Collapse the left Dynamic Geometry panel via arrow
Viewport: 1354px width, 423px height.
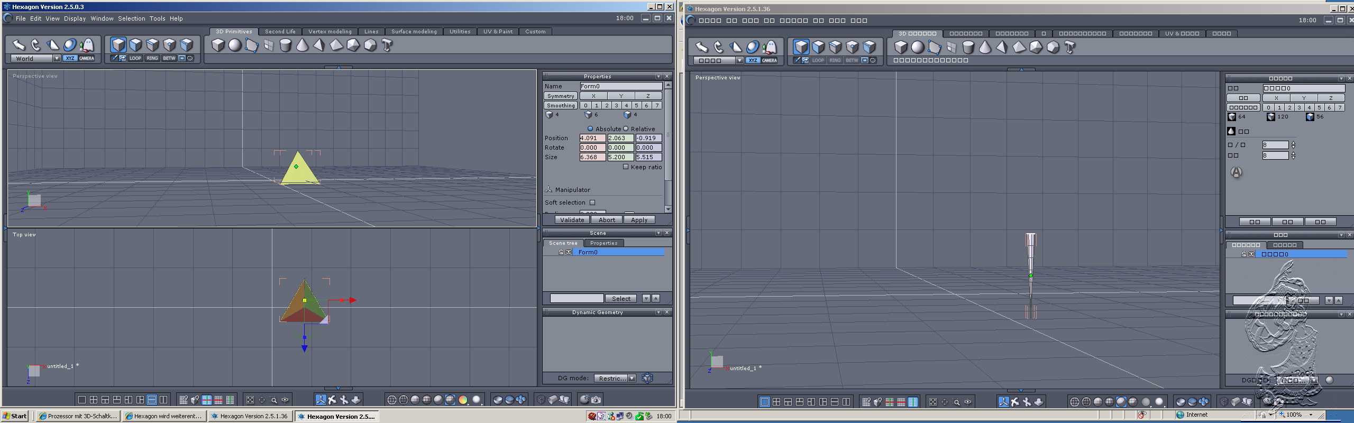(x=658, y=312)
